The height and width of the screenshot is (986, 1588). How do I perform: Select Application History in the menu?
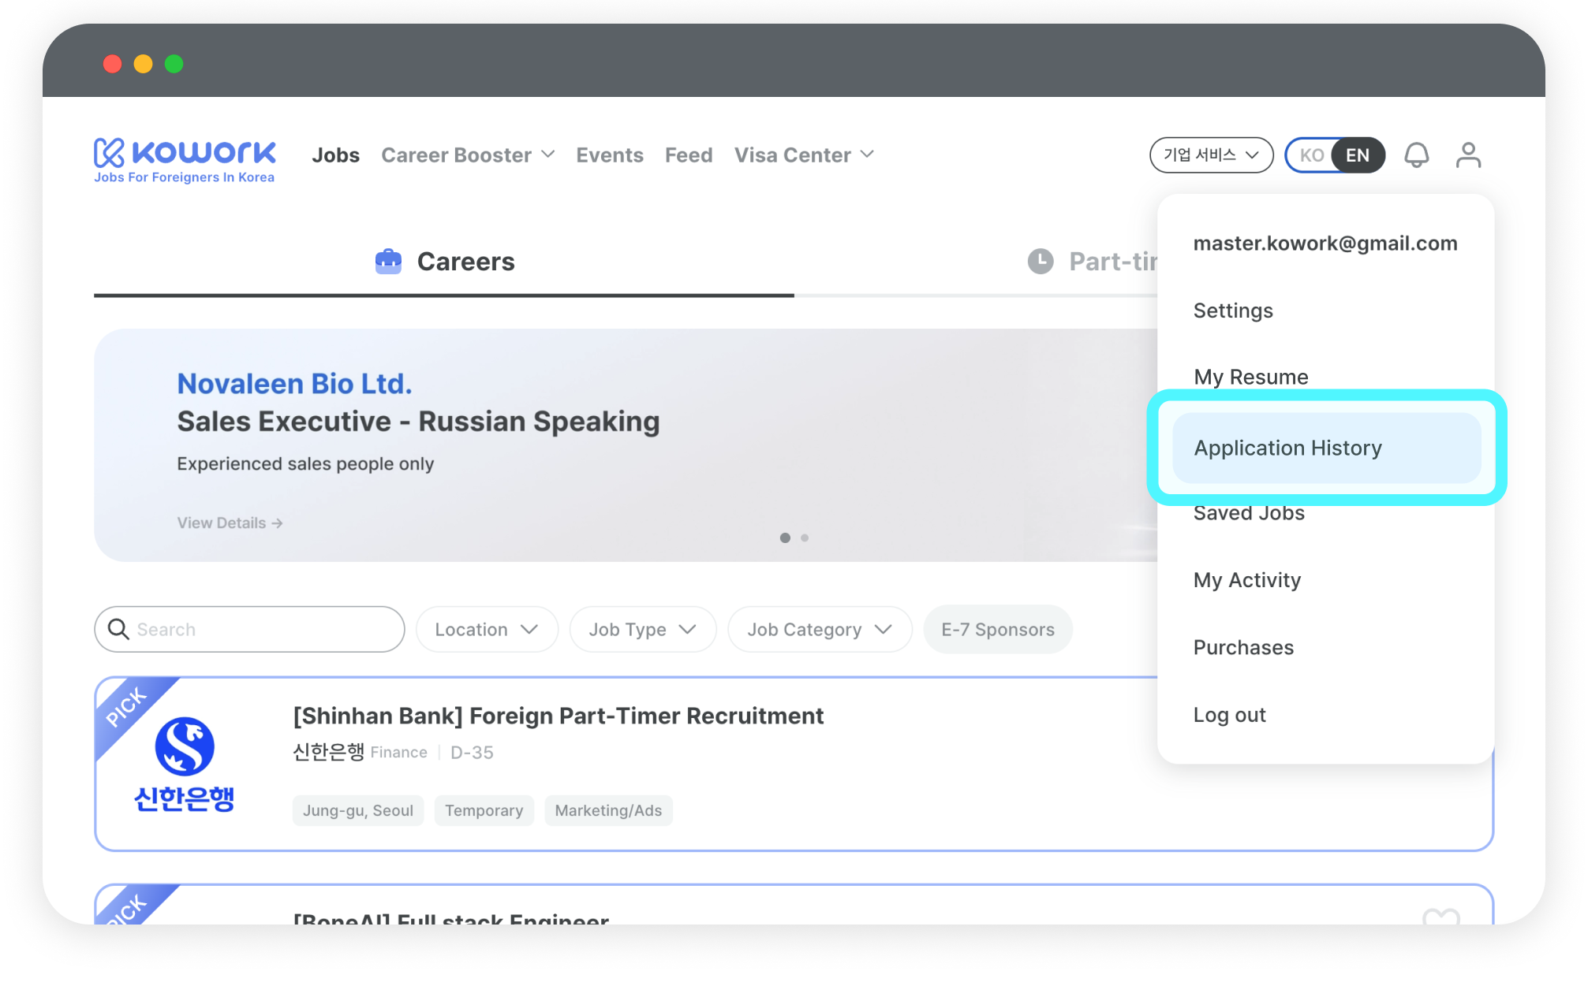click(1327, 448)
